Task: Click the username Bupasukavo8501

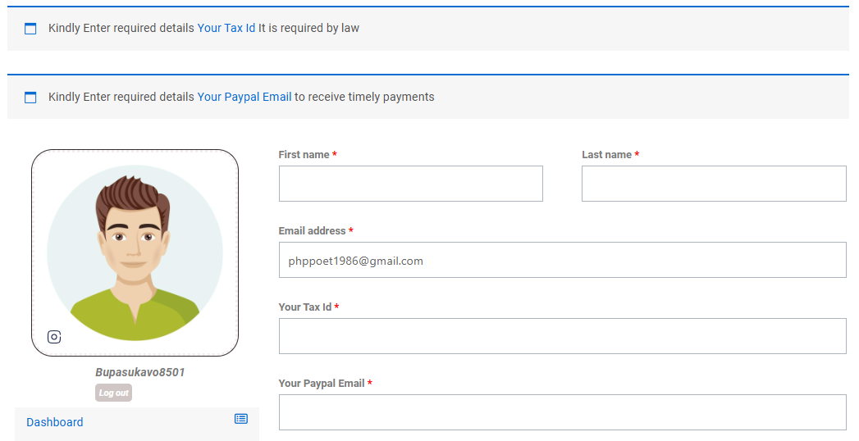Action: 140,372
